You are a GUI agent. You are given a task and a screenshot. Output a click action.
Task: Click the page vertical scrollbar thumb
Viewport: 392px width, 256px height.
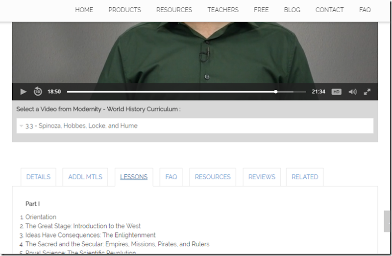pyautogui.click(x=387, y=221)
